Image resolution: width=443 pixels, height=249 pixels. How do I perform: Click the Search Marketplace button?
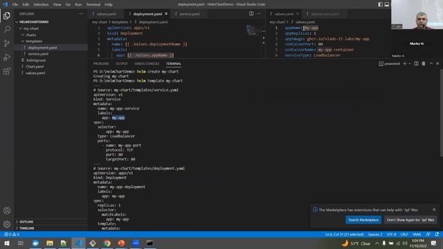[x=363, y=220]
